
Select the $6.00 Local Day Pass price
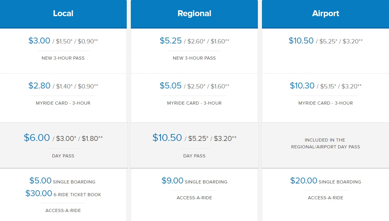coord(37,138)
